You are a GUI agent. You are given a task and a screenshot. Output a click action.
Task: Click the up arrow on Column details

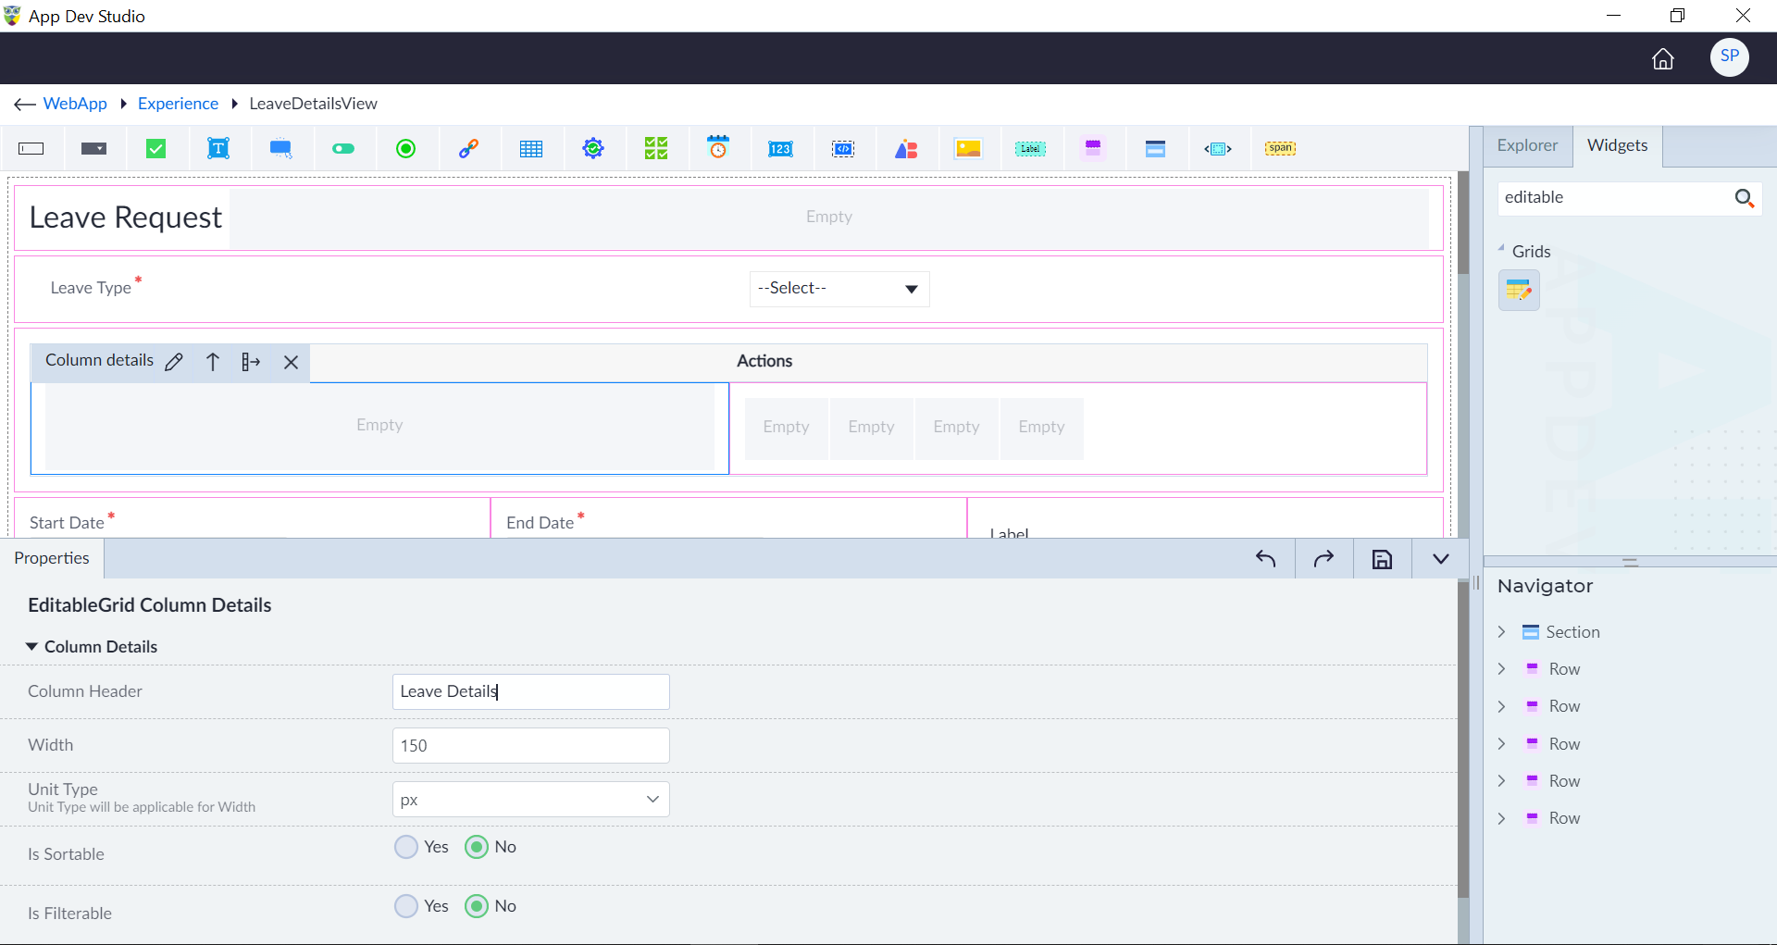click(213, 362)
